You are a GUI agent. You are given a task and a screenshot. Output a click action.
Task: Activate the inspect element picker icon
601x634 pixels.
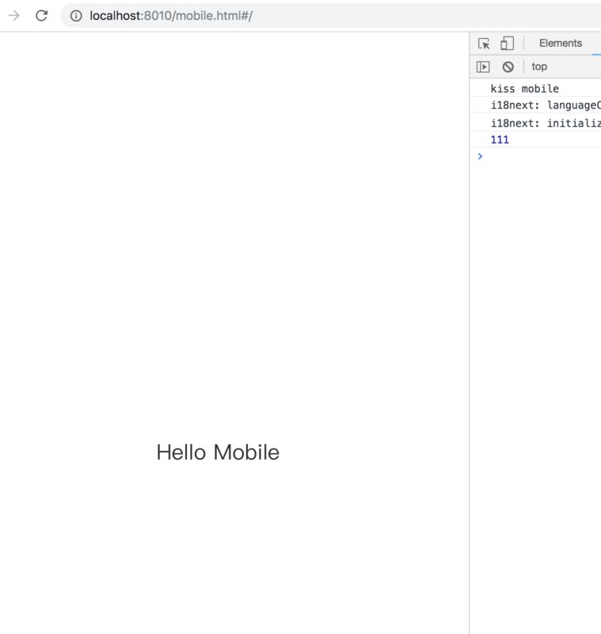coord(484,44)
